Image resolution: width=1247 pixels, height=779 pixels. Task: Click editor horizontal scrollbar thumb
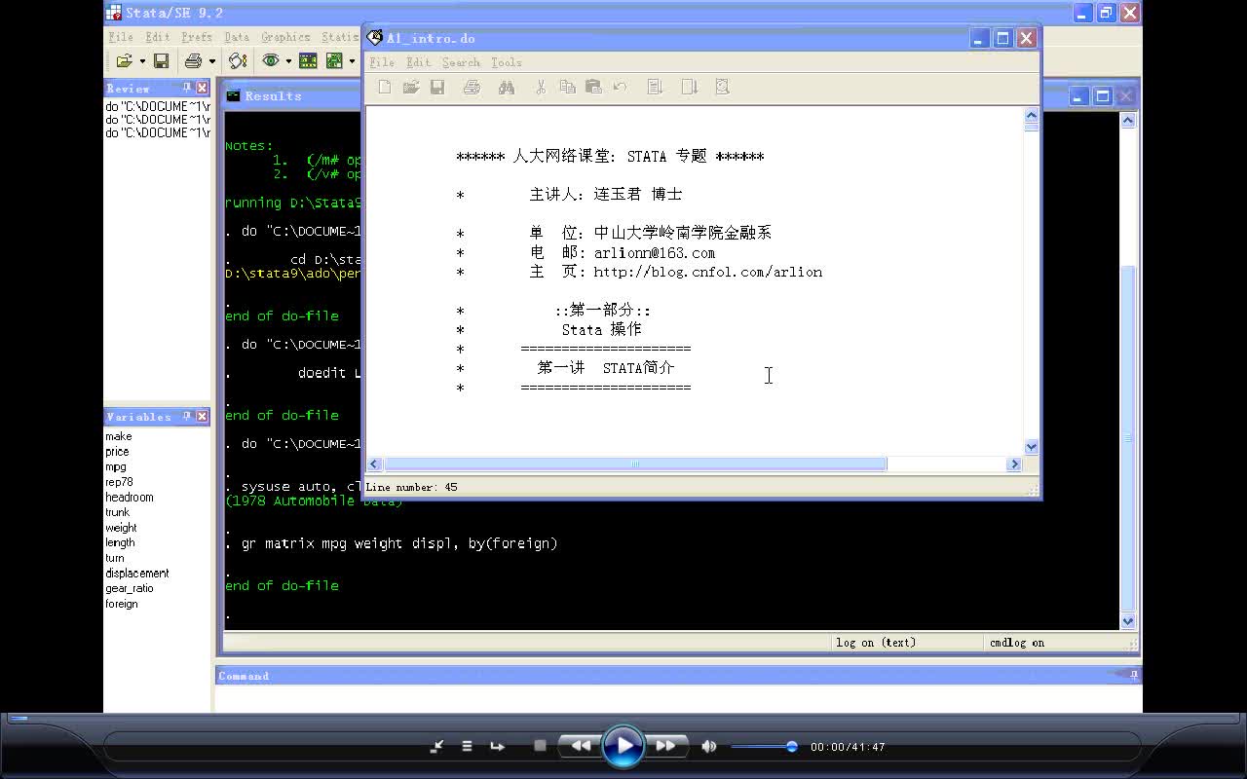[x=635, y=464]
